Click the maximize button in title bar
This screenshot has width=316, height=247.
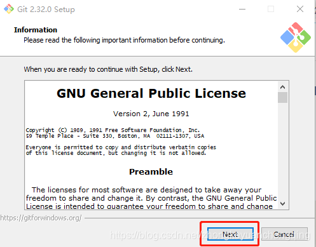coord(271,9)
